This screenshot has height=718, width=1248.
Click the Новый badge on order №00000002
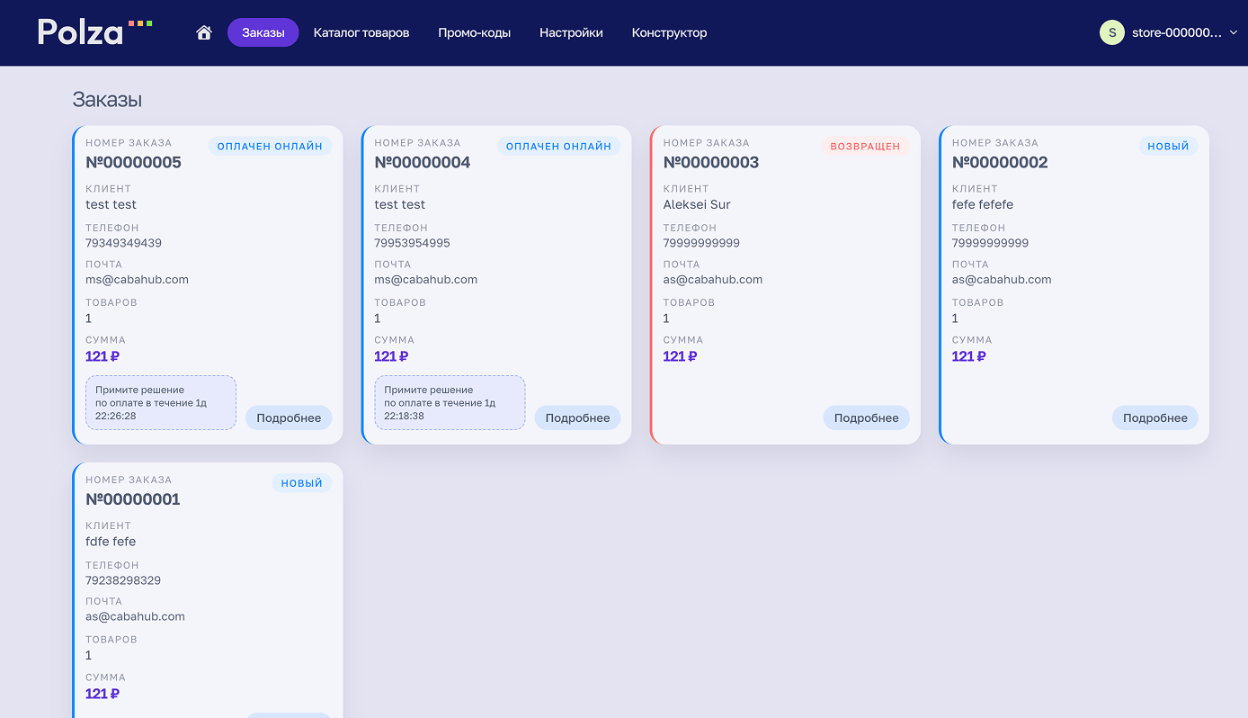(x=1168, y=146)
